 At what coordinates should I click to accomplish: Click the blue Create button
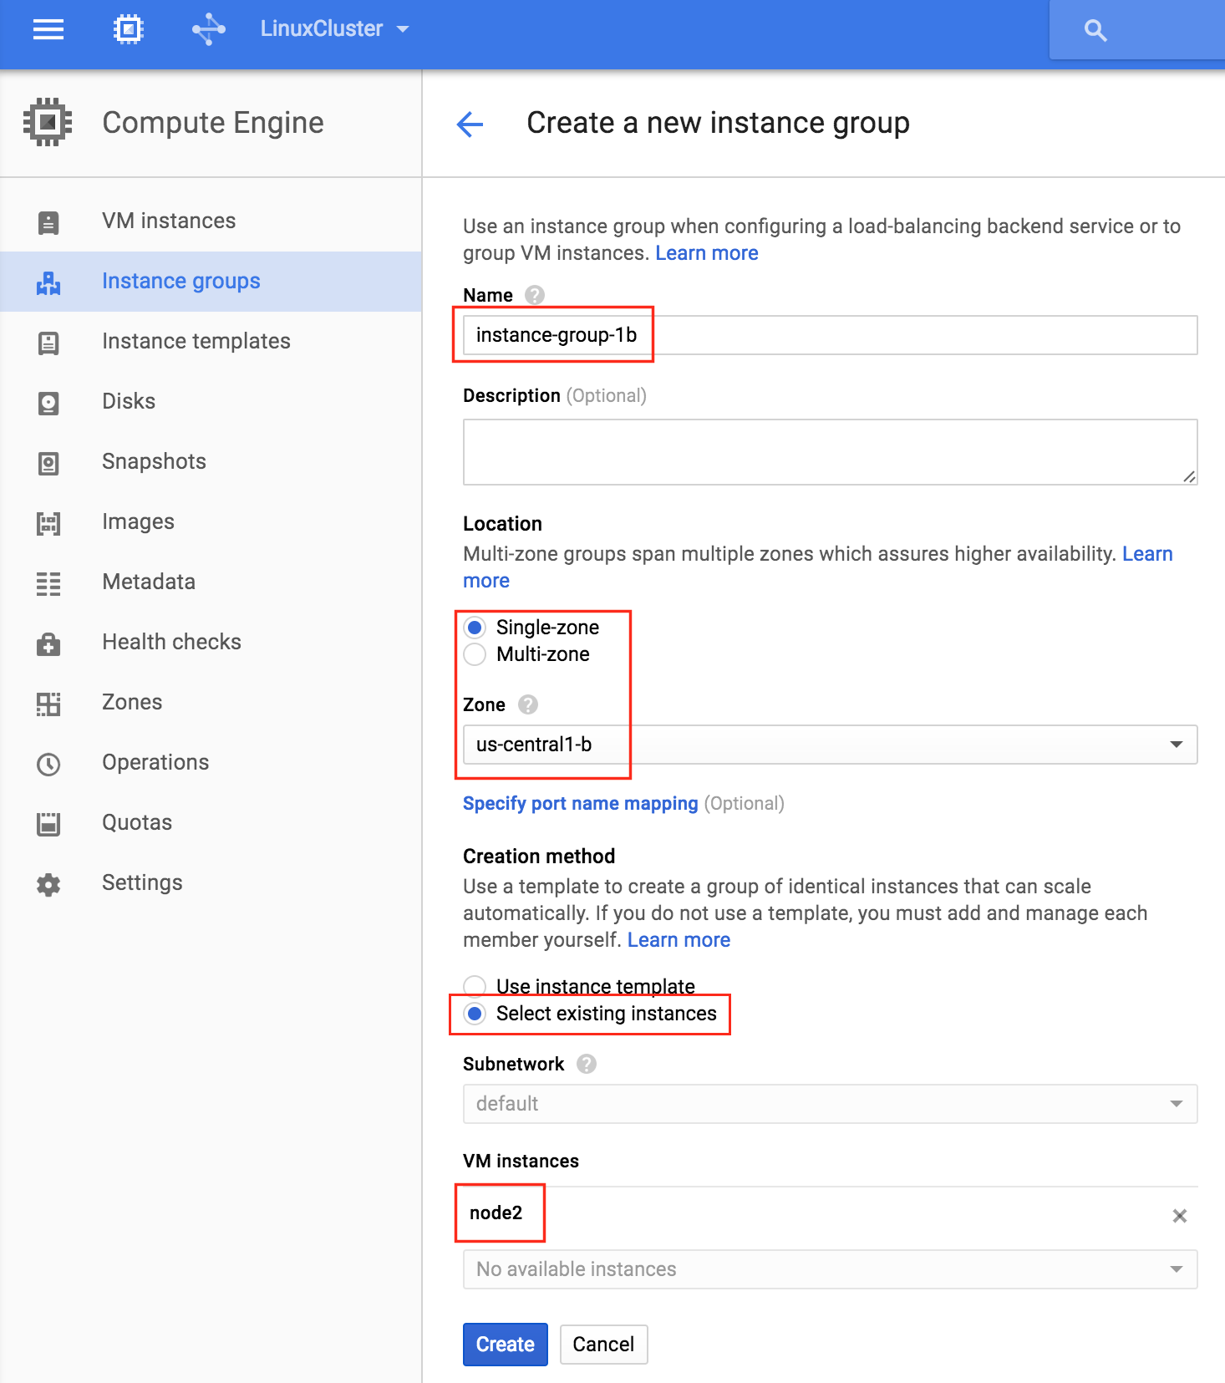[x=506, y=1345]
